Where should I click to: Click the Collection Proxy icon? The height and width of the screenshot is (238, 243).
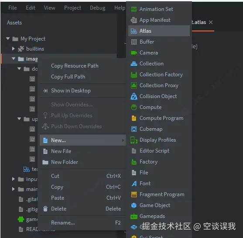click(134, 85)
